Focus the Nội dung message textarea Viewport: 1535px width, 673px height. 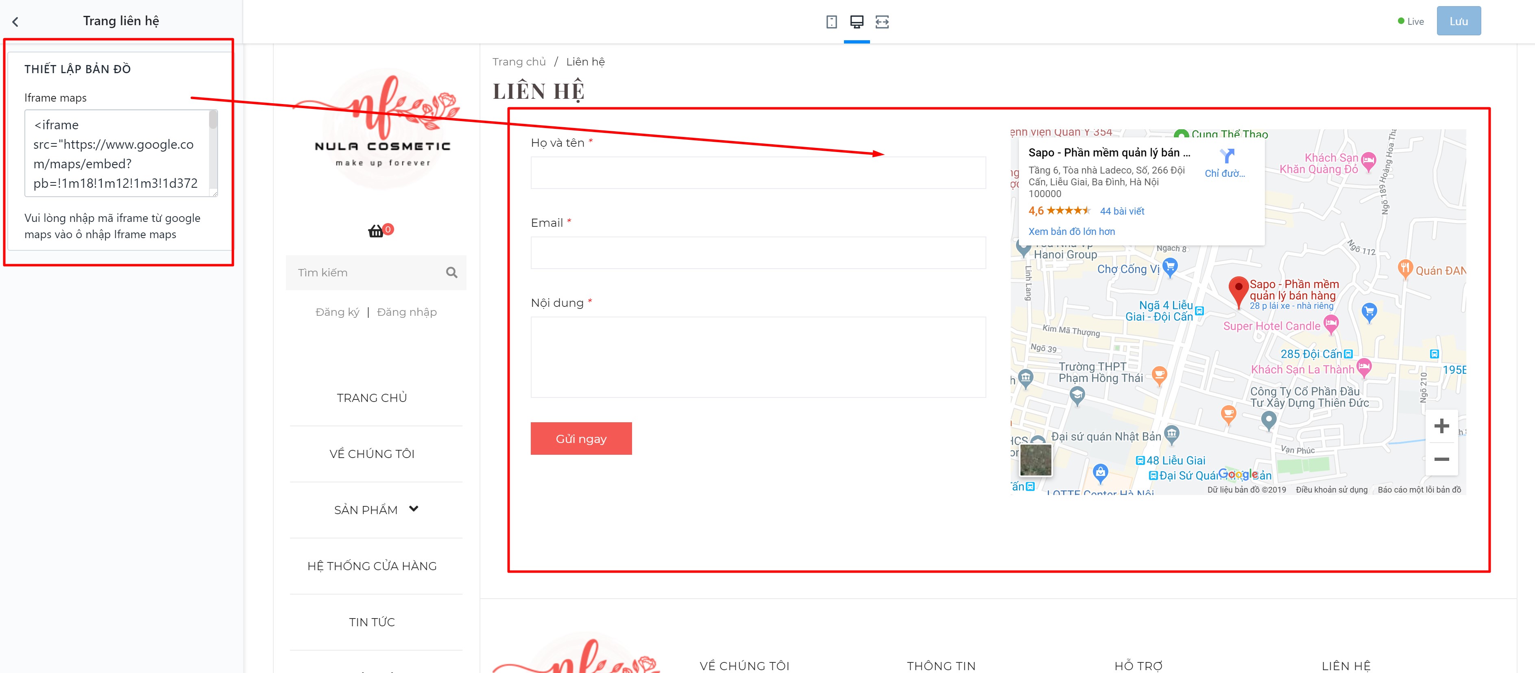[x=758, y=357]
